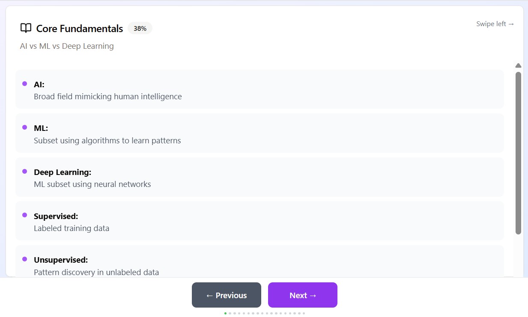The width and height of the screenshot is (528, 317).
Task: Click the purple bullet beside Supervised
Action: click(24, 215)
